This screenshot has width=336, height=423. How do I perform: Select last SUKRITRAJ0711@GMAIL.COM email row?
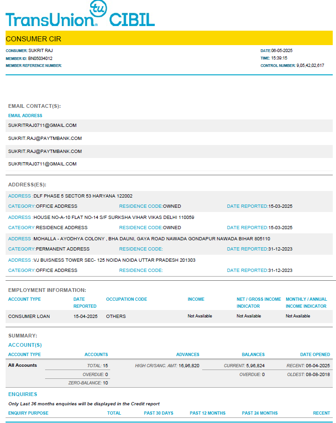click(169, 164)
